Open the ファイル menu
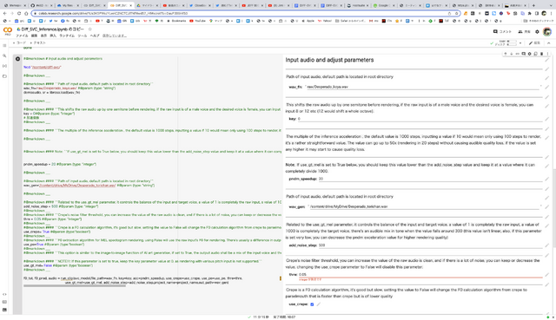Image resolution: width=556 pixels, height=320 pixels. tap(22, 36)
